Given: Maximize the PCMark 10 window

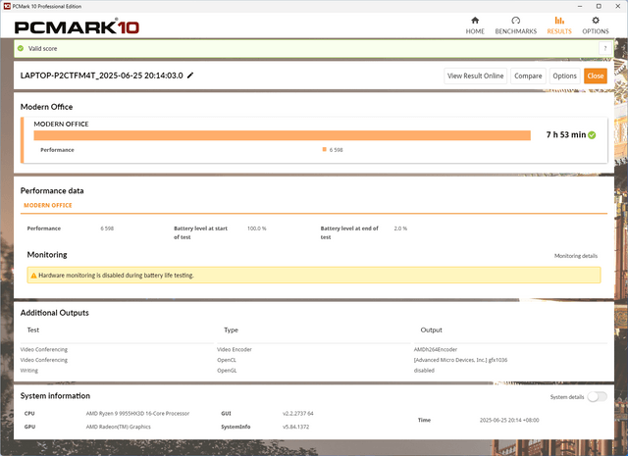Looking at the screenshot, I should coord(599,6).
